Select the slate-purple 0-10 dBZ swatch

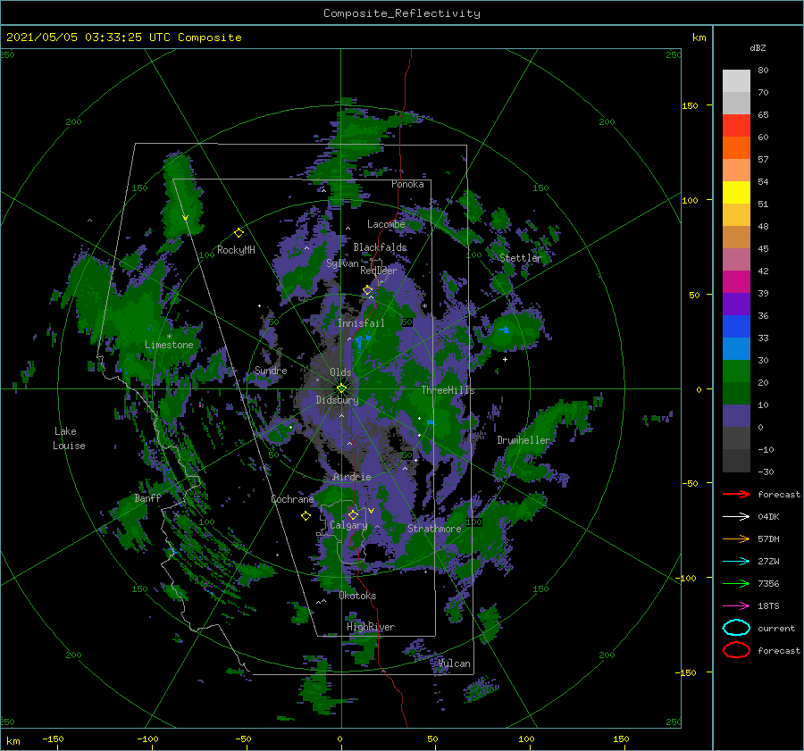736,416
